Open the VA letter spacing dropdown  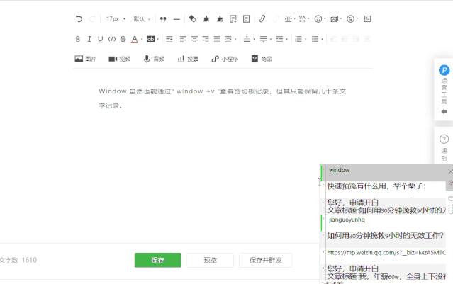click(303, 19)
